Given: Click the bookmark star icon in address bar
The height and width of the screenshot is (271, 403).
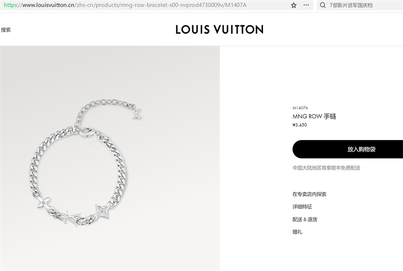Looking at the screenshot, I should click(293, 5).
